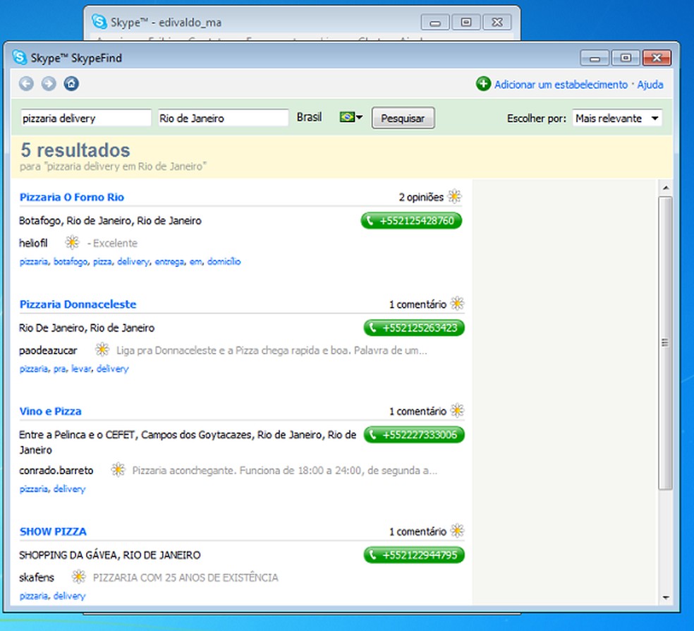Click the results scrollbar up arrow
This screenshot has height=631, width=694.
(x=665, y=188)
